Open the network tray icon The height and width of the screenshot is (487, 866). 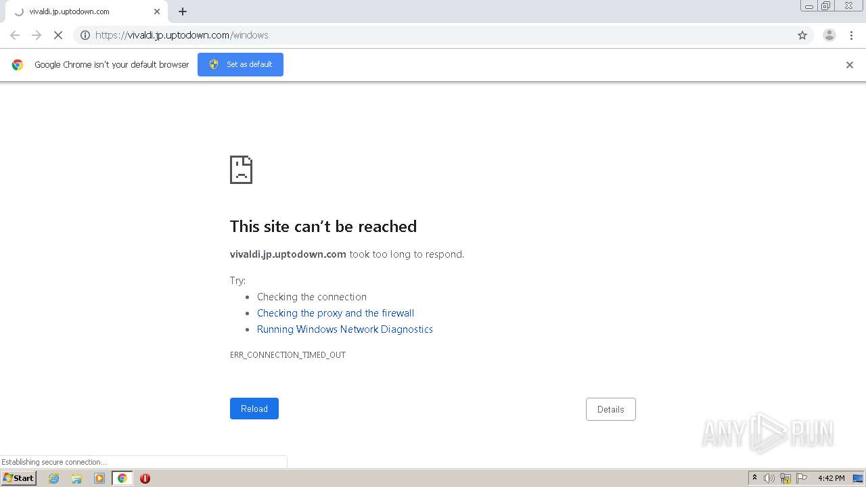(x=785, y=478)
